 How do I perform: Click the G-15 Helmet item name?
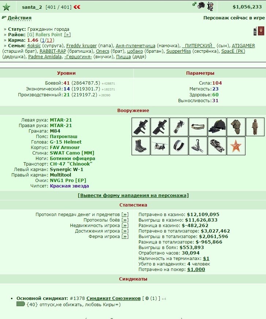pos(66,142)
